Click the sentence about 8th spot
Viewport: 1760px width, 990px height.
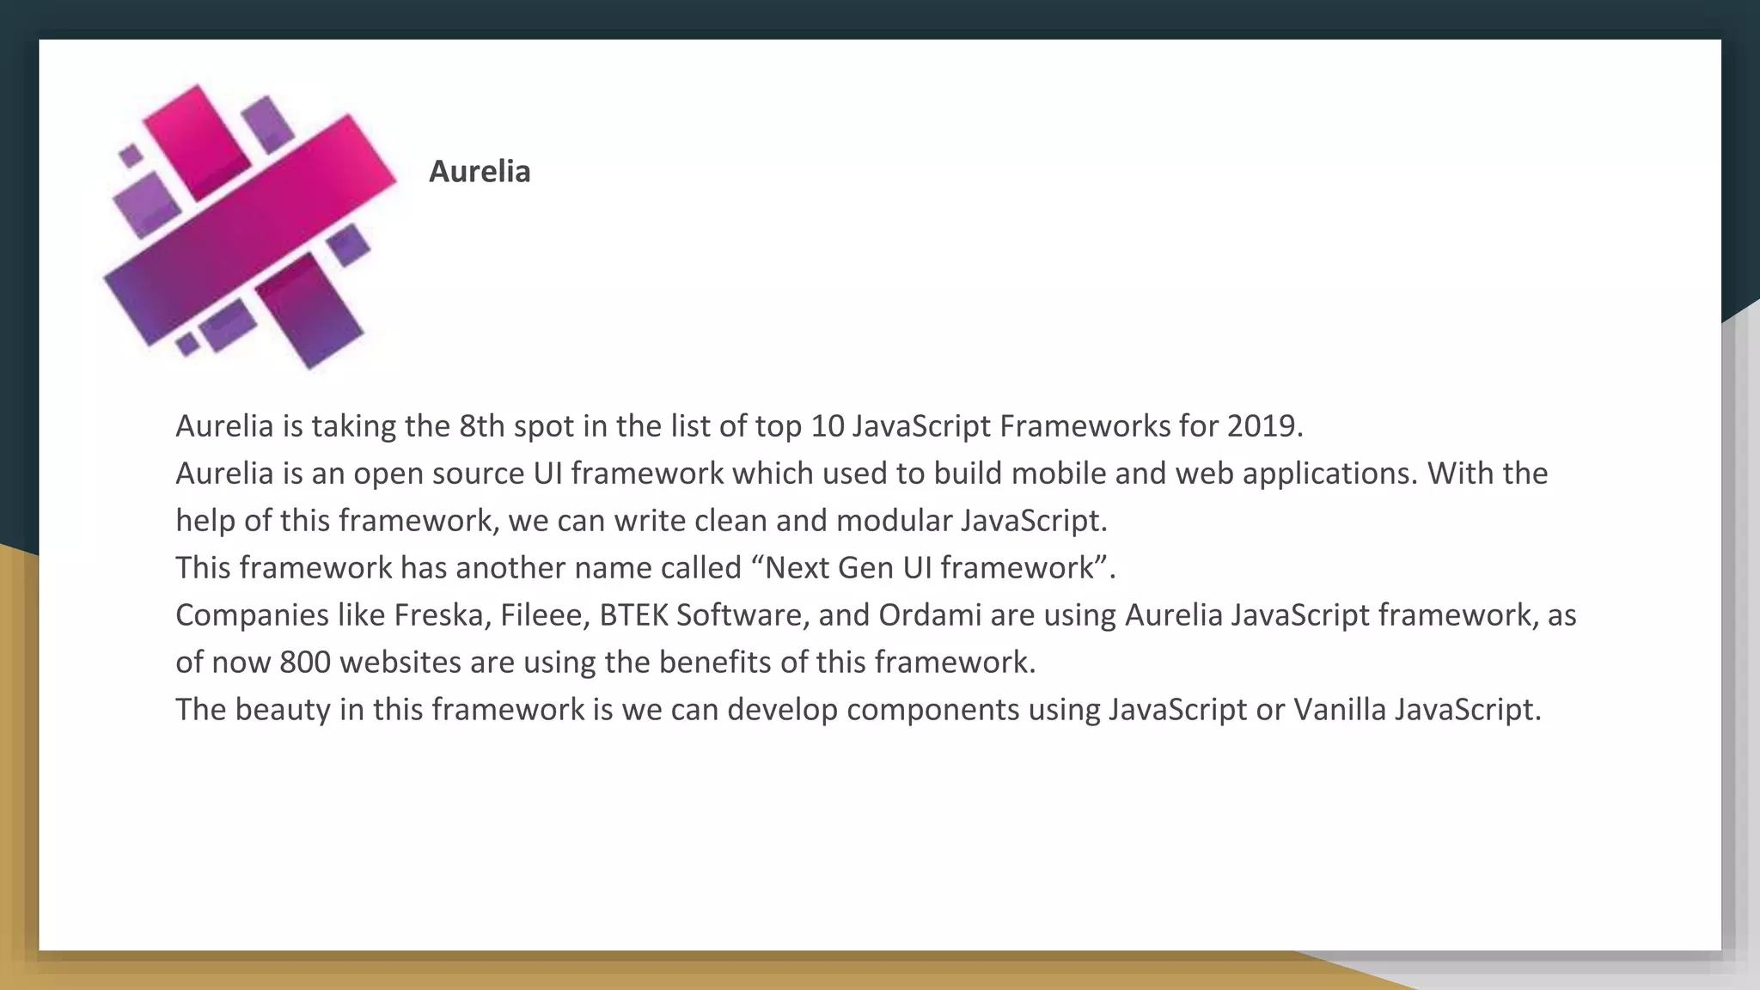click(739, 426)
